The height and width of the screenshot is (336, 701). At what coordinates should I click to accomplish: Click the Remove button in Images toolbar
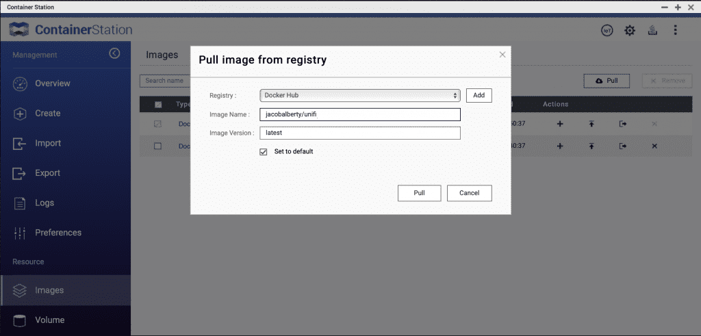coord(667,81)
